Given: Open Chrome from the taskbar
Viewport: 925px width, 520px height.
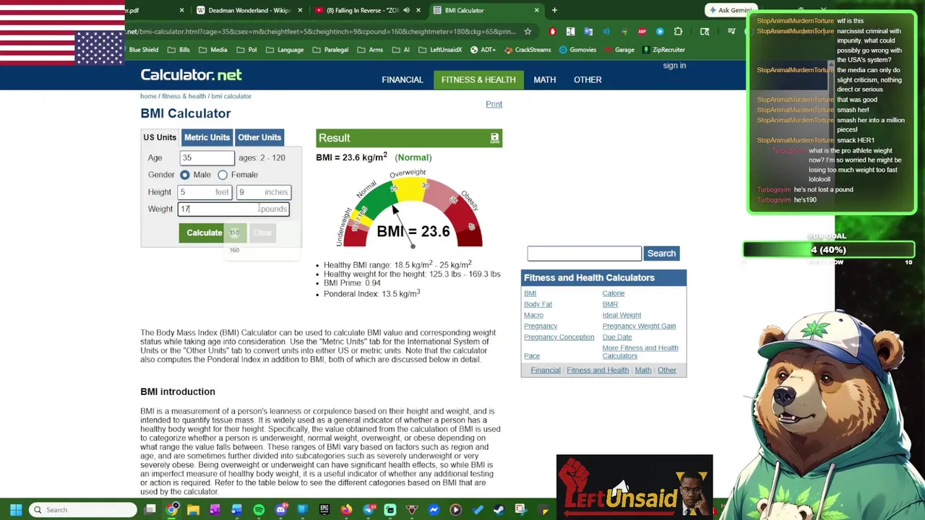Looking at the screenshot, I should tap(172, 510).
